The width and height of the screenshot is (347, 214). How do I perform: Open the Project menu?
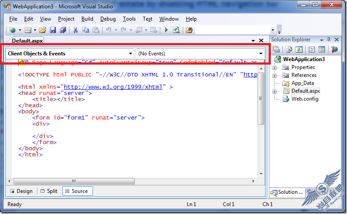[66, 19]
